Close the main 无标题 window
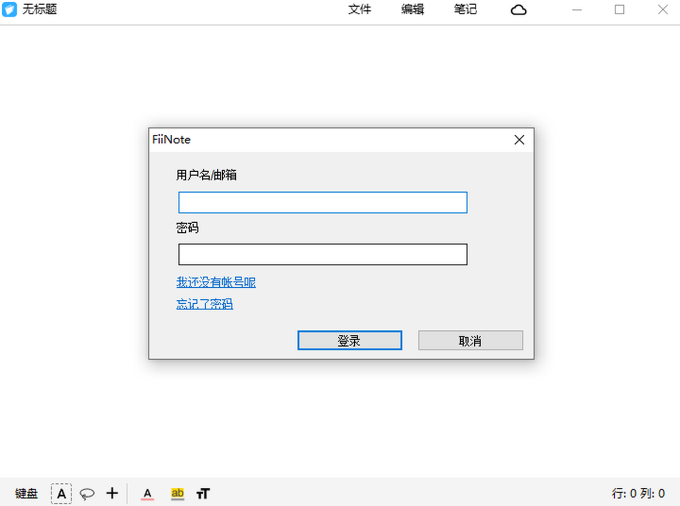Viewport: 680px width, 506px height. [662, 10]
